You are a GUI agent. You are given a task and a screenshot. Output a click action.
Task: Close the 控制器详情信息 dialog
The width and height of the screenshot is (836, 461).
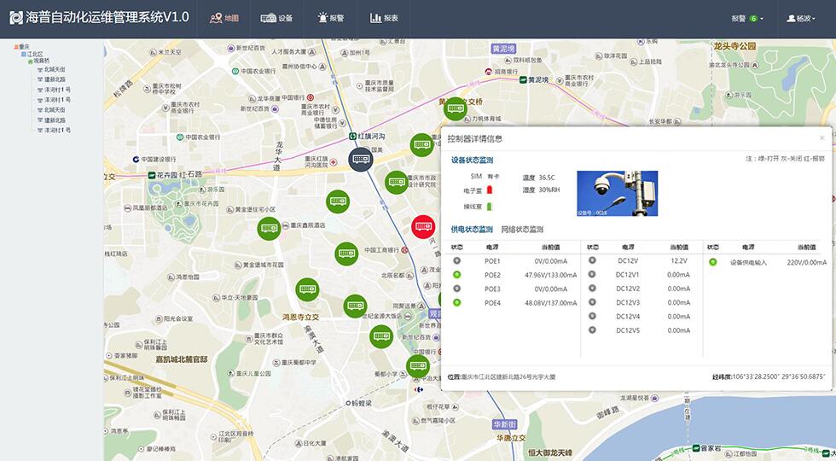821,138
